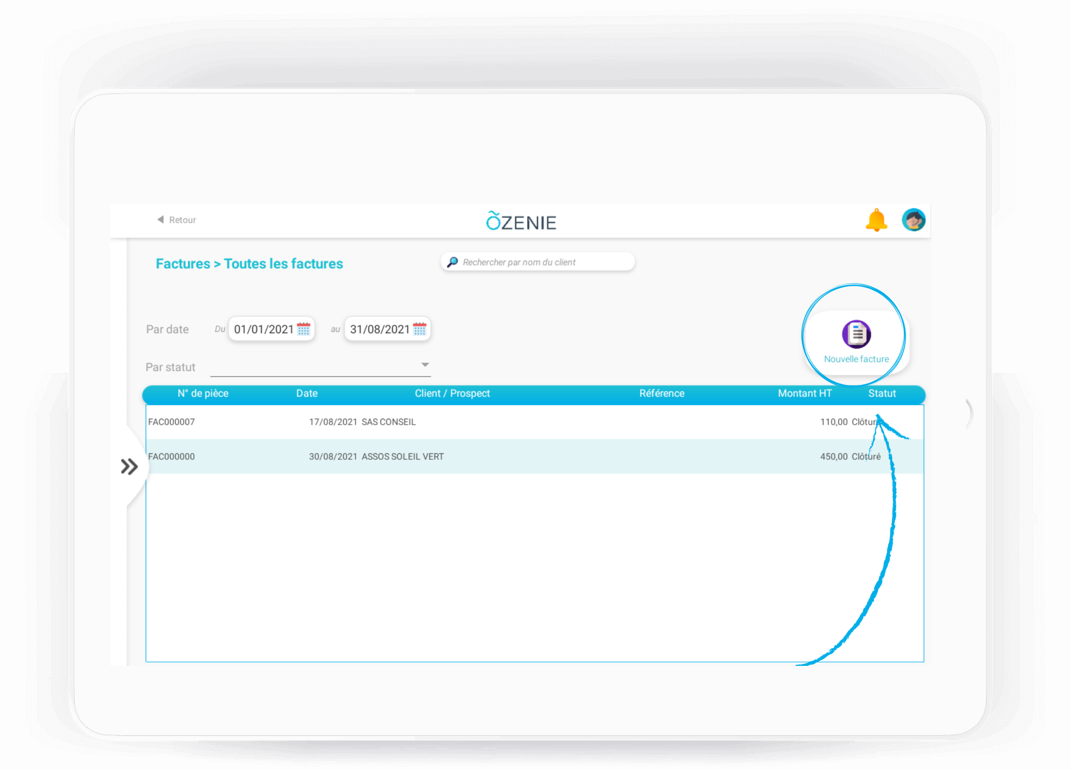Click the 30/08/2021 date cell
Image resolution: width=1071 pixels, height=770 pixels.
(333, 456)
